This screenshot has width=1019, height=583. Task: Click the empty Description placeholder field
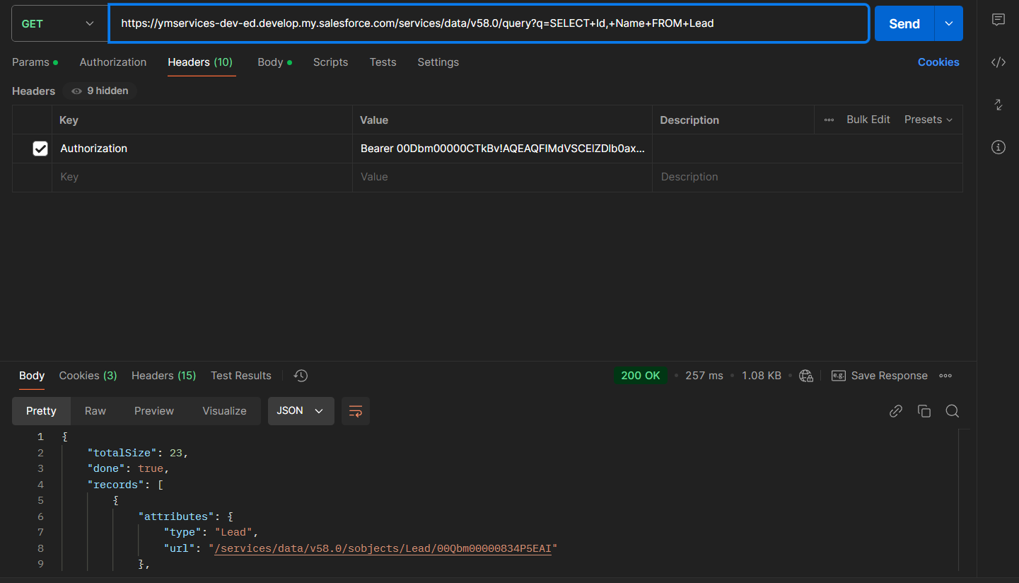(x=807, y=177)
